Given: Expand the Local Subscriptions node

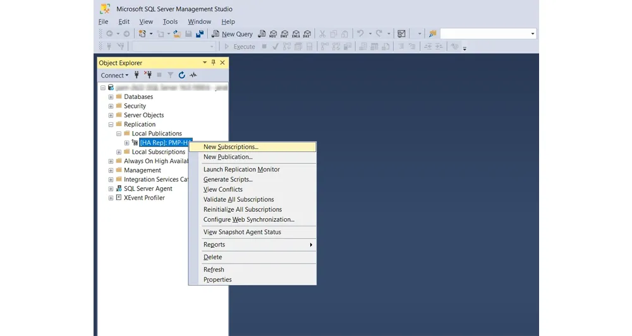Looking at the screenshot, I should pos(119,152).
